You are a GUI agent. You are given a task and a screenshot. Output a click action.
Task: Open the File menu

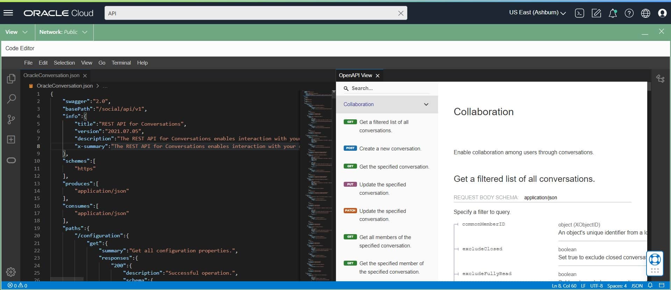(28, 63)
